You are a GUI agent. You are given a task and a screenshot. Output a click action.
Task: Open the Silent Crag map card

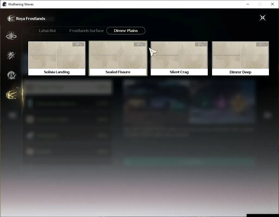point(179,59)
